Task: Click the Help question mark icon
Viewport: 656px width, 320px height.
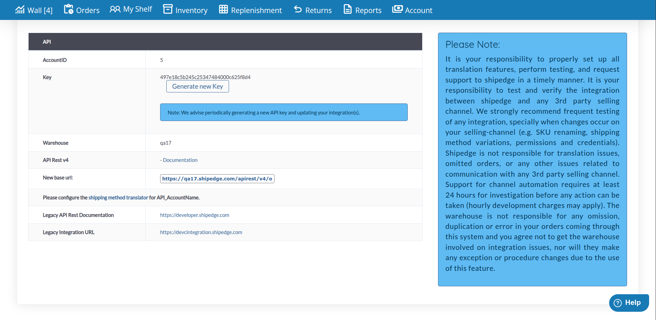Action: 618,303
